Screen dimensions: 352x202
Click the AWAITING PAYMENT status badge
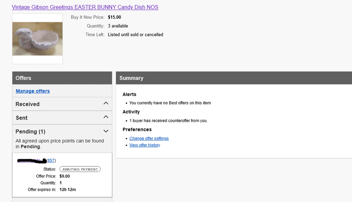(80, 169)
